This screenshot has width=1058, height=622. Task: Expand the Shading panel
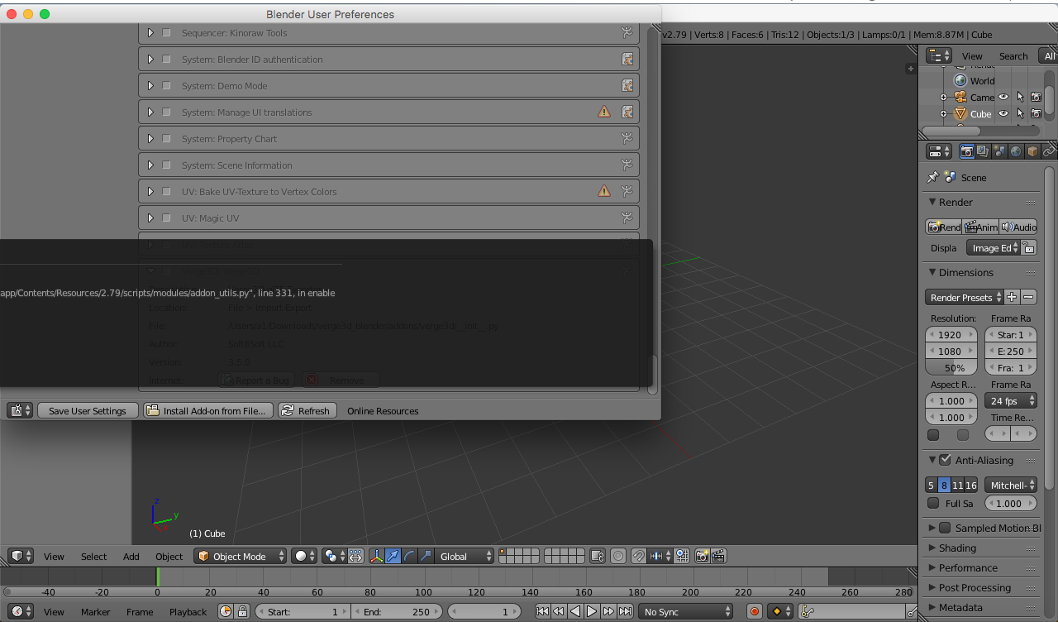[x=932, y=548]
